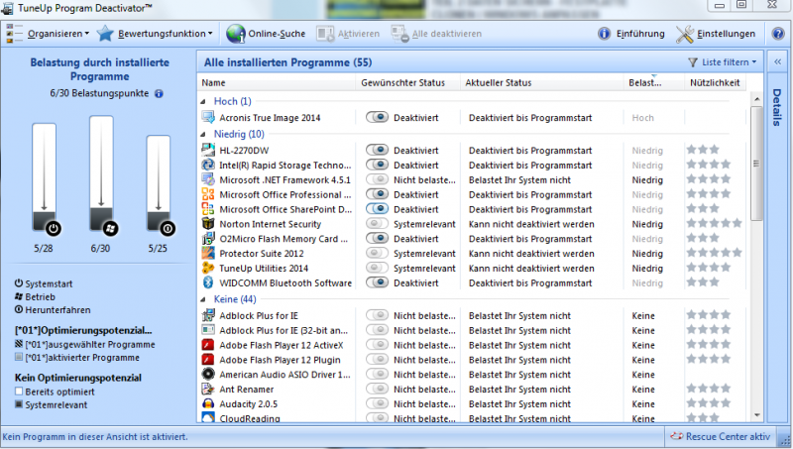The image size is (793, 449).
Task: Click the Rescue Center aktiv link
Action: point(720,436)
